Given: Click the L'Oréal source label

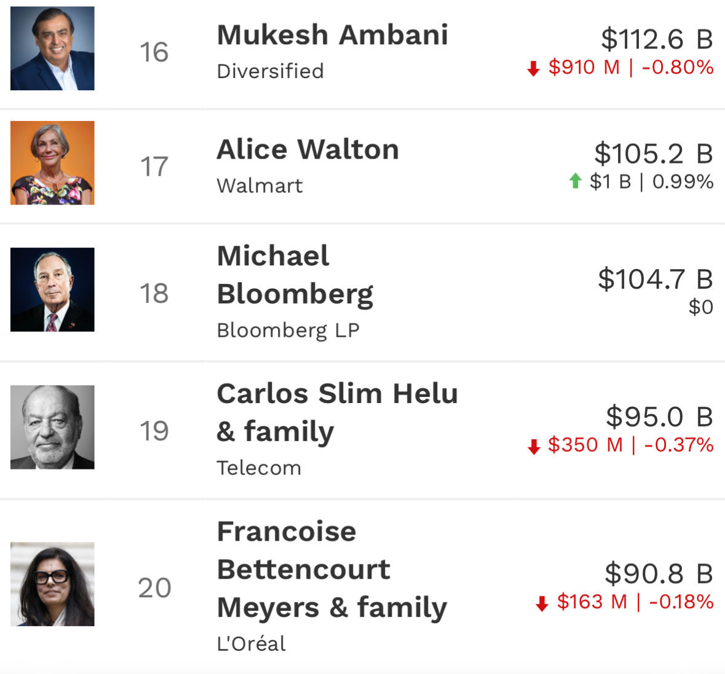Looking at the screenshot, I should click(x=252, y=643).
